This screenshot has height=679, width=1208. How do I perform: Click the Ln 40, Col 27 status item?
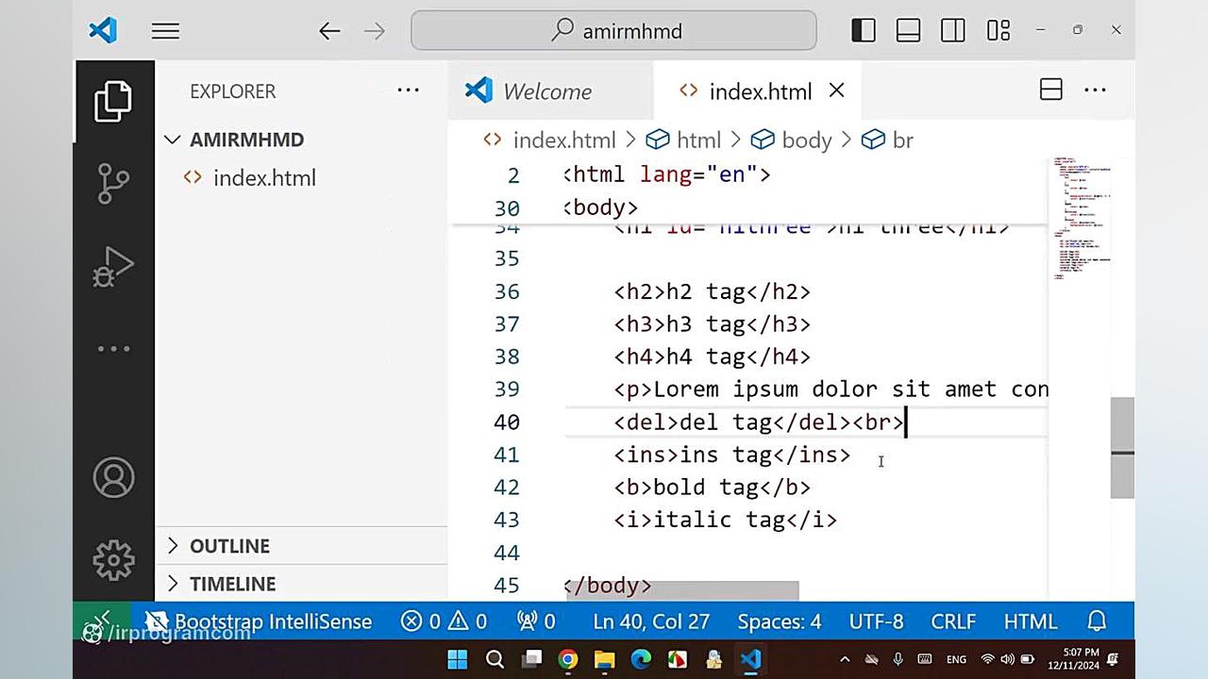click(651, 621)
